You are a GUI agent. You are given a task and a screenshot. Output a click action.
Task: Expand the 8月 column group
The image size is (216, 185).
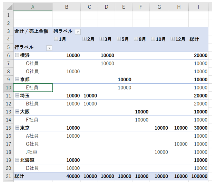click(136, 39)
